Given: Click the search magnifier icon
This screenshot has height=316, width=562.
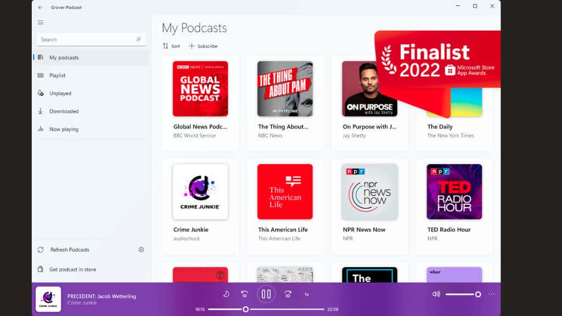Looking at the screenshot, I should tap(139, 39).
